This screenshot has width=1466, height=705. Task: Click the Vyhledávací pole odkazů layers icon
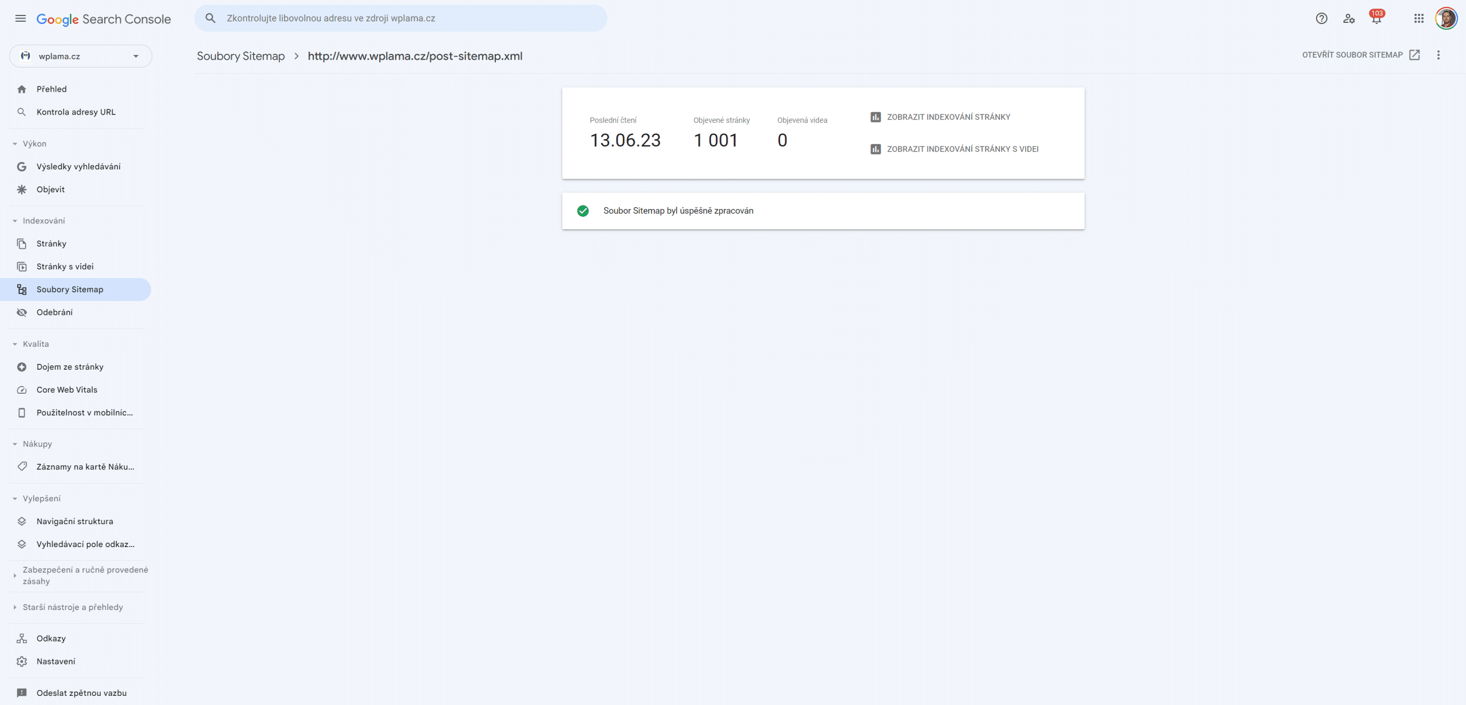click(x=22, y=544)
